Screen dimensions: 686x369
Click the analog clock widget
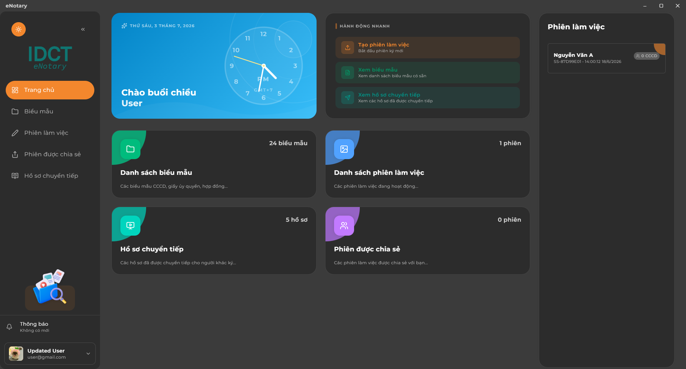click(x=264, y=66)
